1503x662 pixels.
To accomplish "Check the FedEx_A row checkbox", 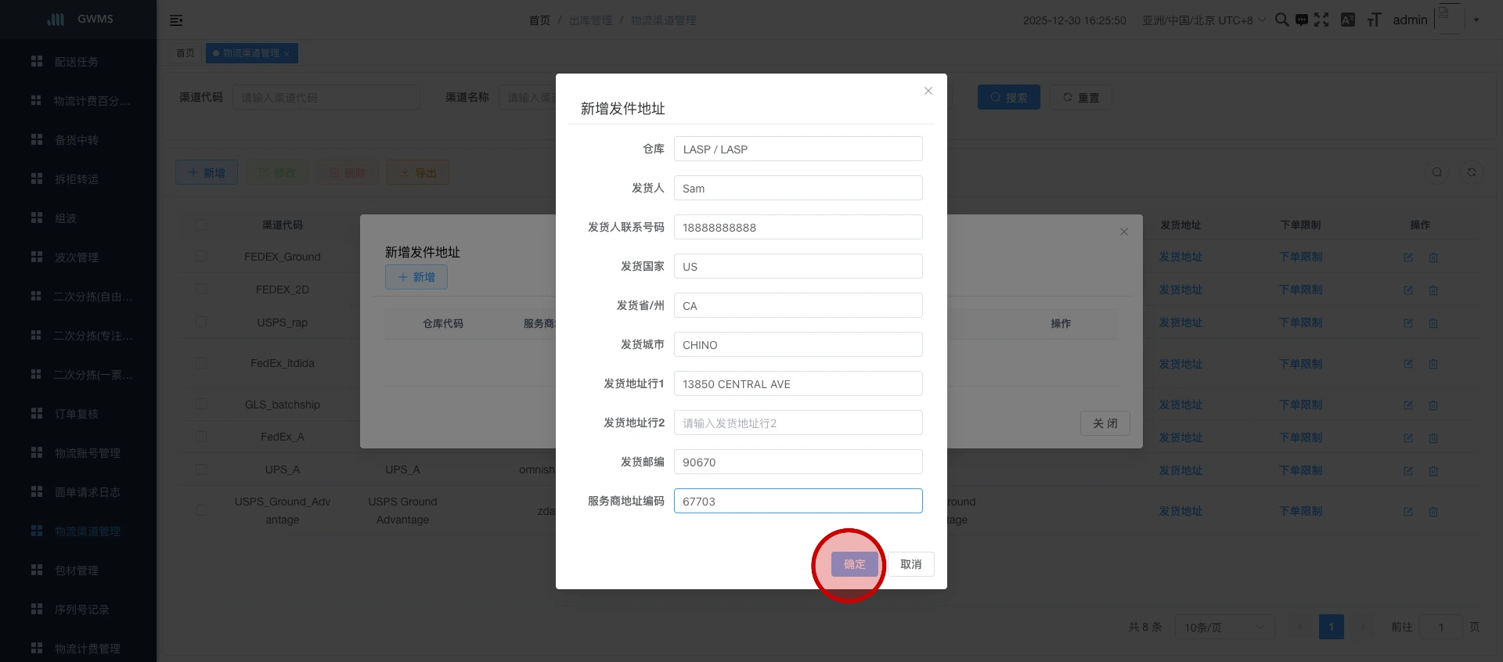I will coord(201,437).
